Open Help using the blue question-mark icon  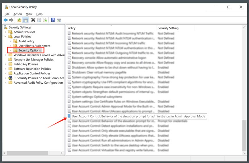click(53, 20)
